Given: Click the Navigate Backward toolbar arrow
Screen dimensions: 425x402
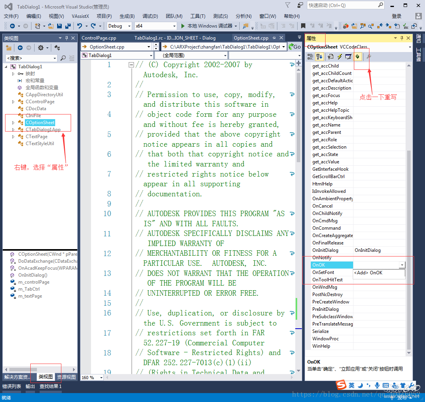Looking at the screenshot, I should tap(12, 26).
